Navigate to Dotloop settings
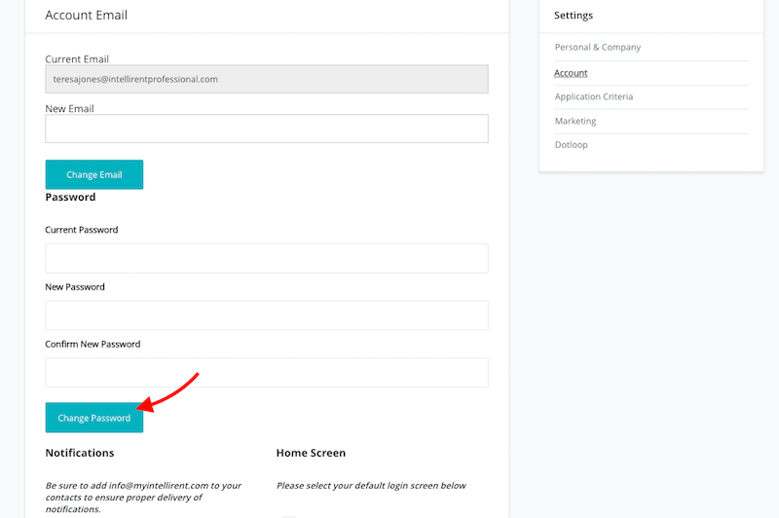This screenshot has width=779, height=518. point(572,145)
